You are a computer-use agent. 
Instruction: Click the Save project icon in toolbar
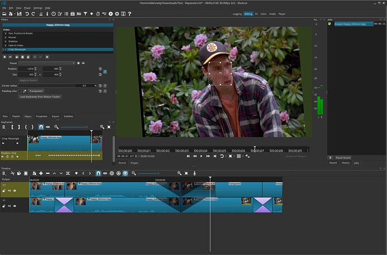[20, 14]
